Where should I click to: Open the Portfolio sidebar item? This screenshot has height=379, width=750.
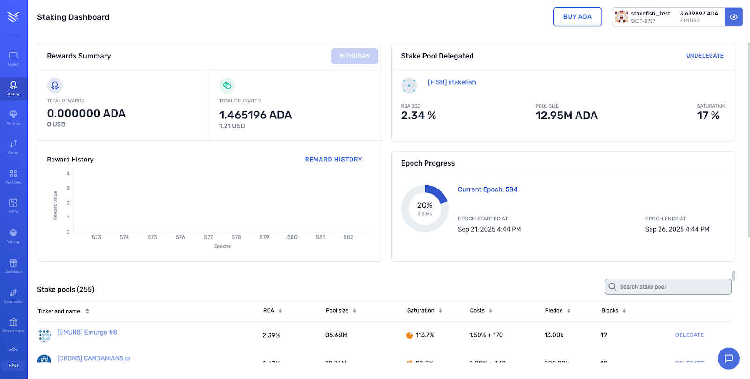[14, 176]
